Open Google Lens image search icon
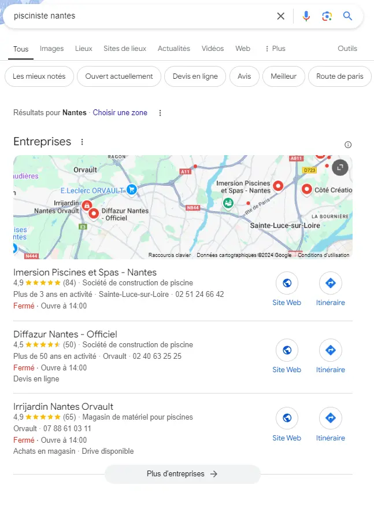Image resolution: width=374 pixels, height=507 pixels. 327,16
